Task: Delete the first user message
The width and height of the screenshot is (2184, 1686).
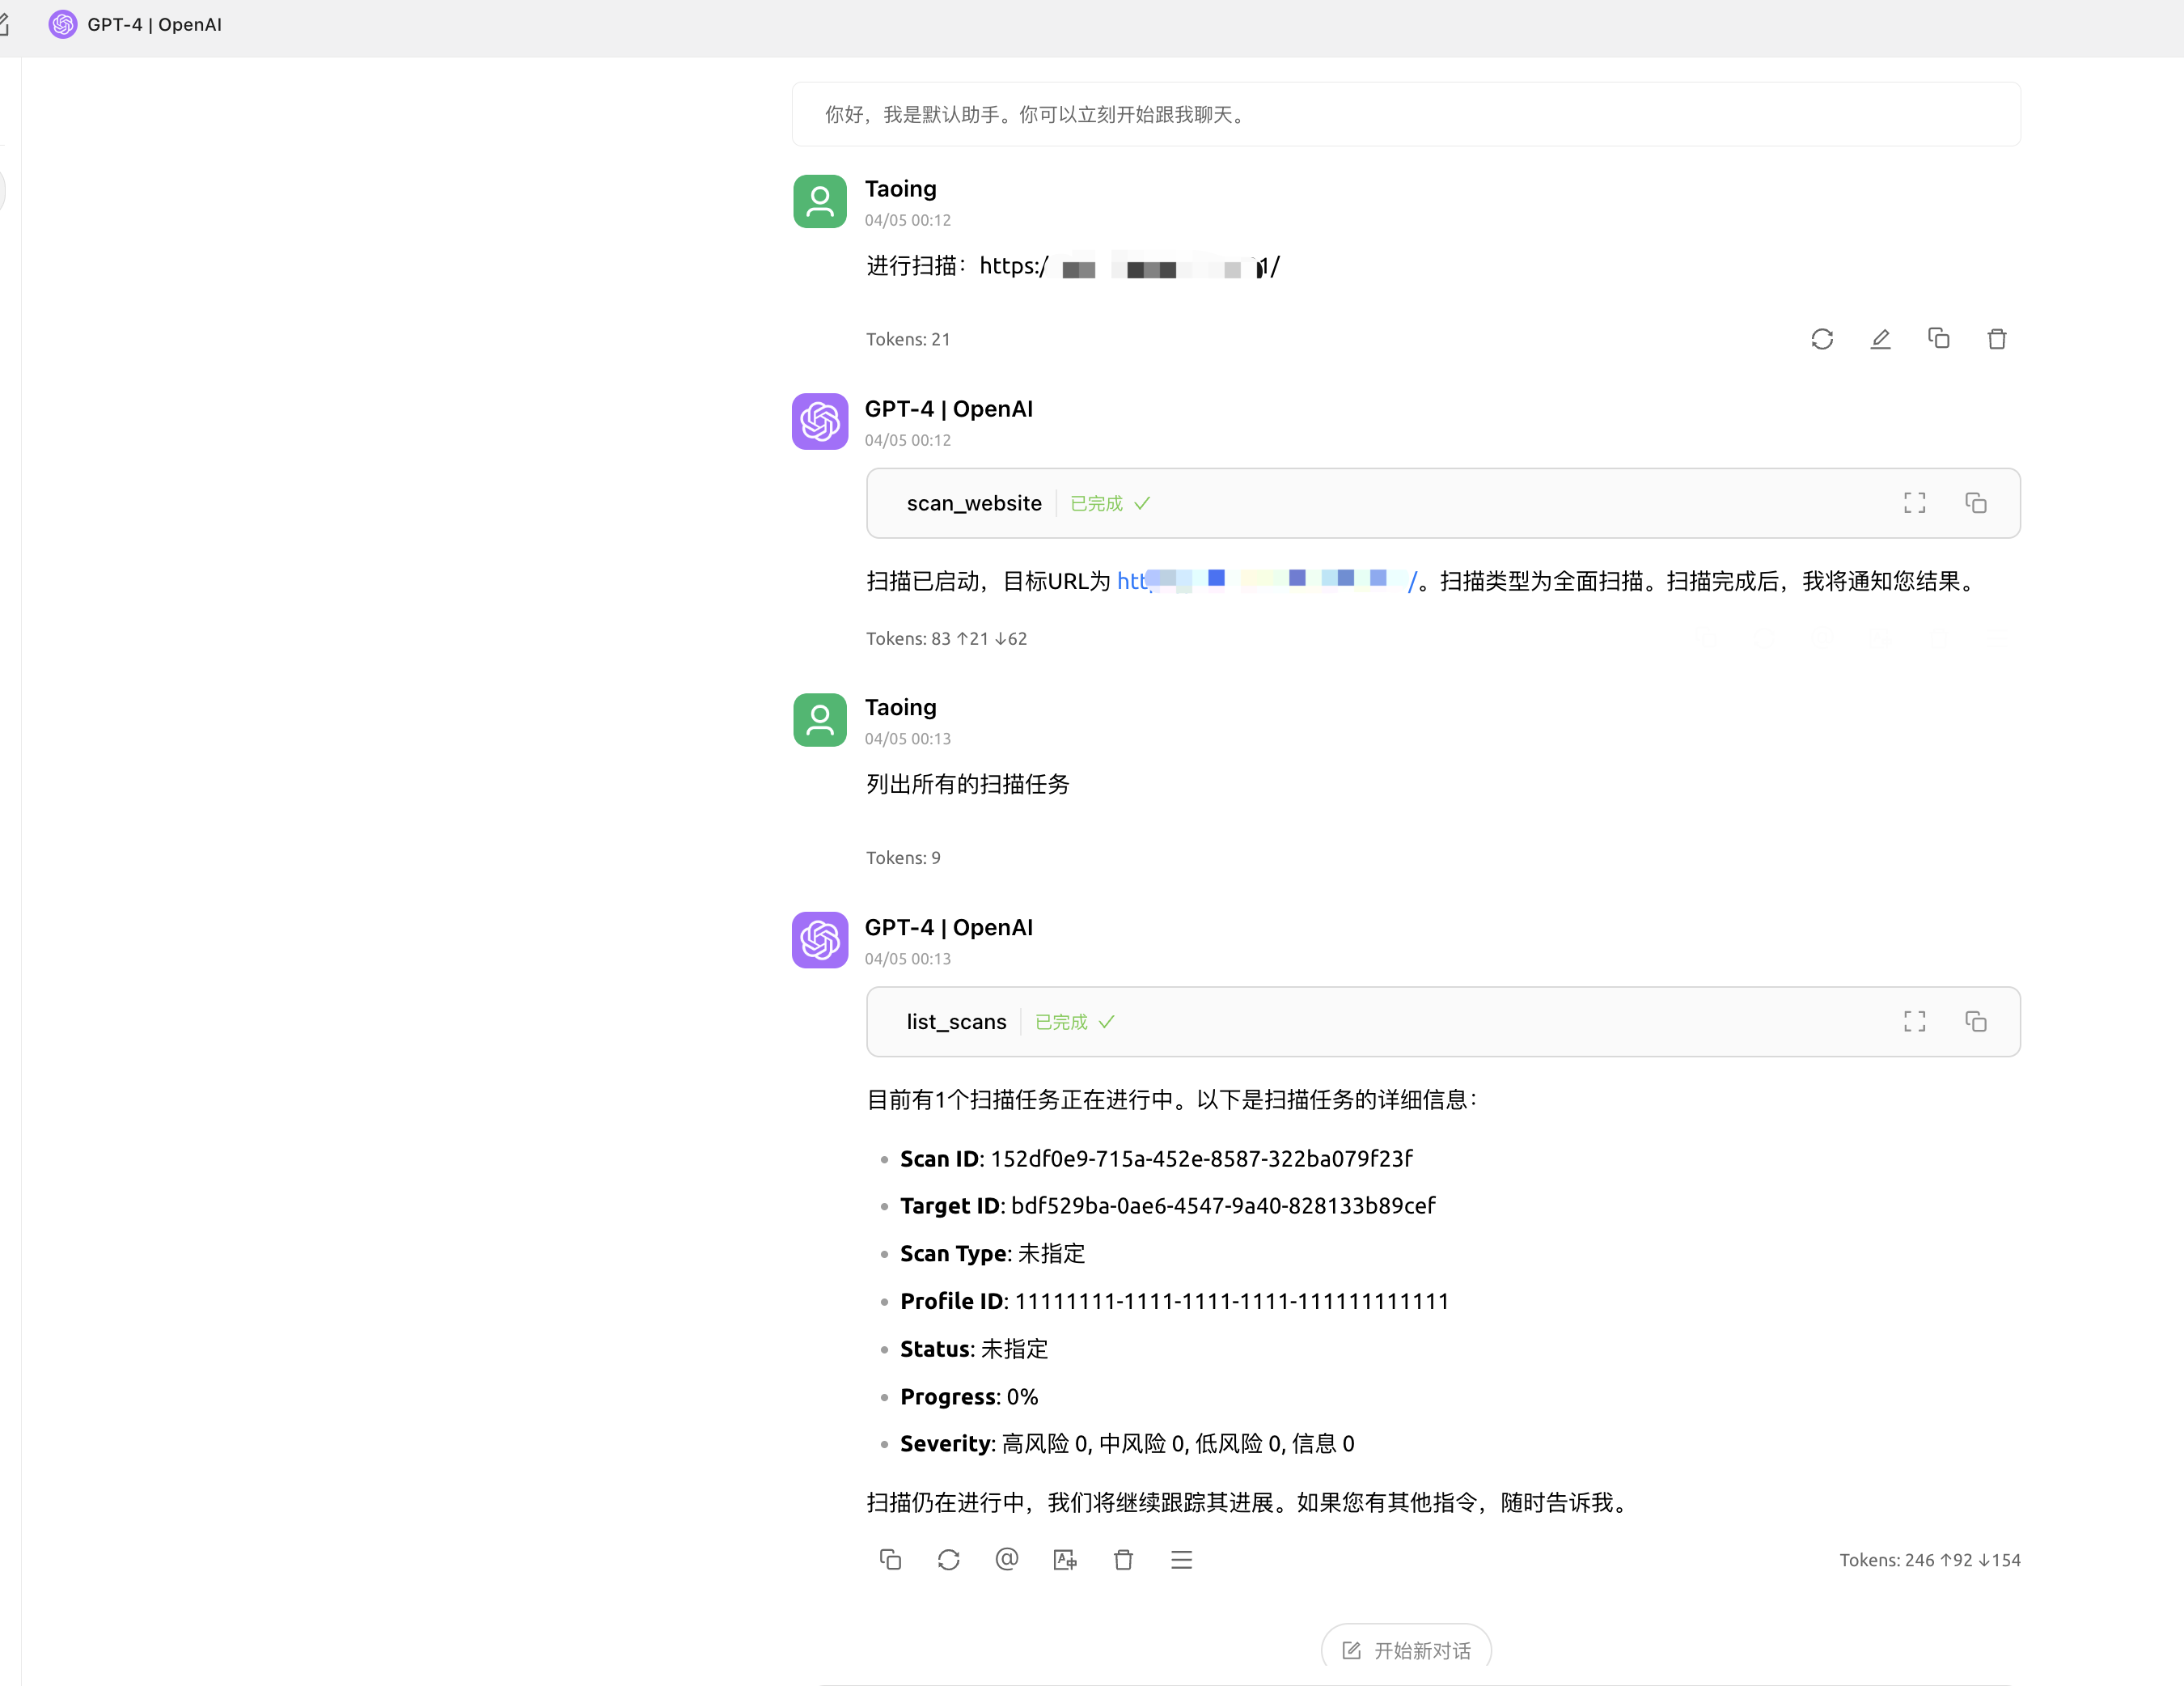Action: tap(1996, 339)
